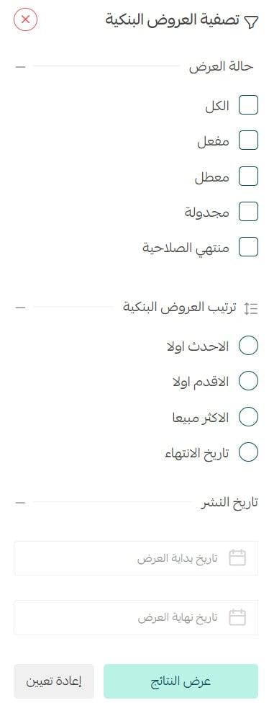
Task: Click the funnel filter icon beside the title
Action: click(x=251, y=21)
